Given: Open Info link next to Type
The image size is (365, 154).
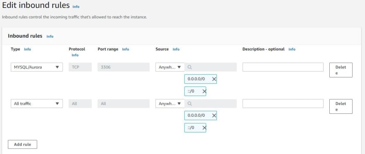Looking at the screenshot, I should [x=27, y=49].
